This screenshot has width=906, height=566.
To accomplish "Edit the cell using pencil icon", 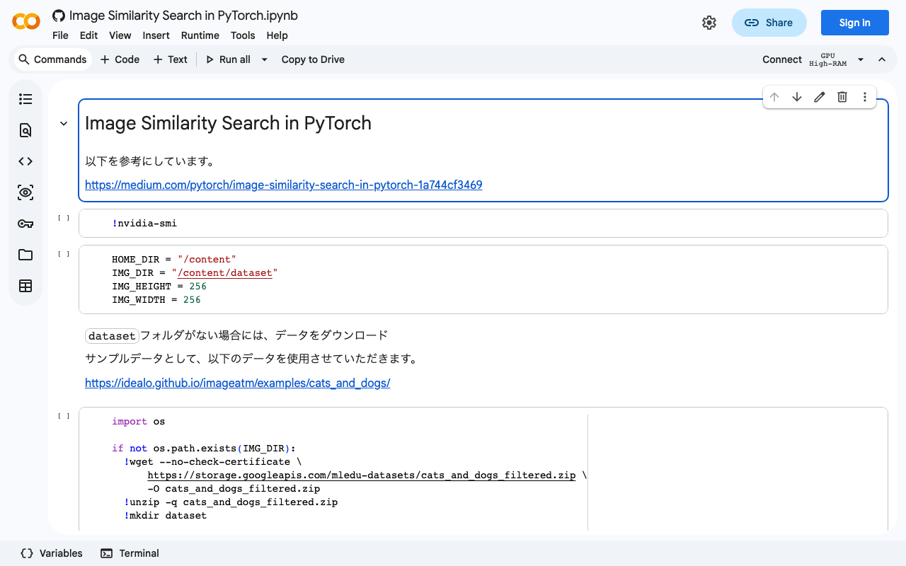I will (x=819, y=97).
